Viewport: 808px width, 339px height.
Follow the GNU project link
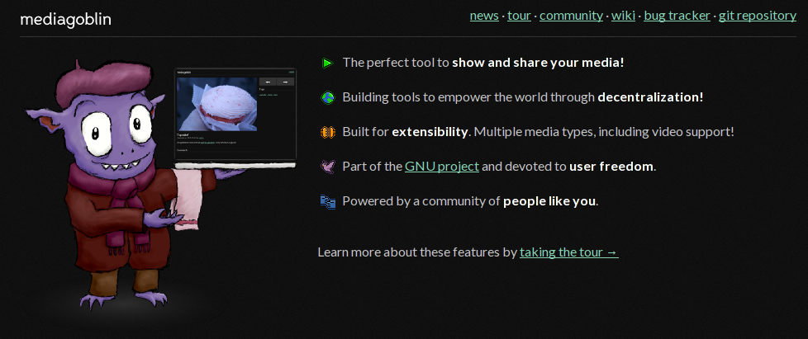tap(442, 167)
